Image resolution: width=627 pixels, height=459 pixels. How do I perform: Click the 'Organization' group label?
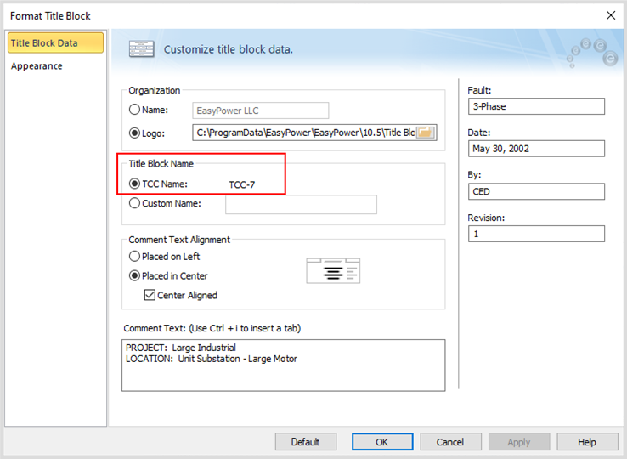tap(155, 90)
